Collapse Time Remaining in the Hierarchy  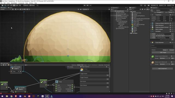(117, 21)
